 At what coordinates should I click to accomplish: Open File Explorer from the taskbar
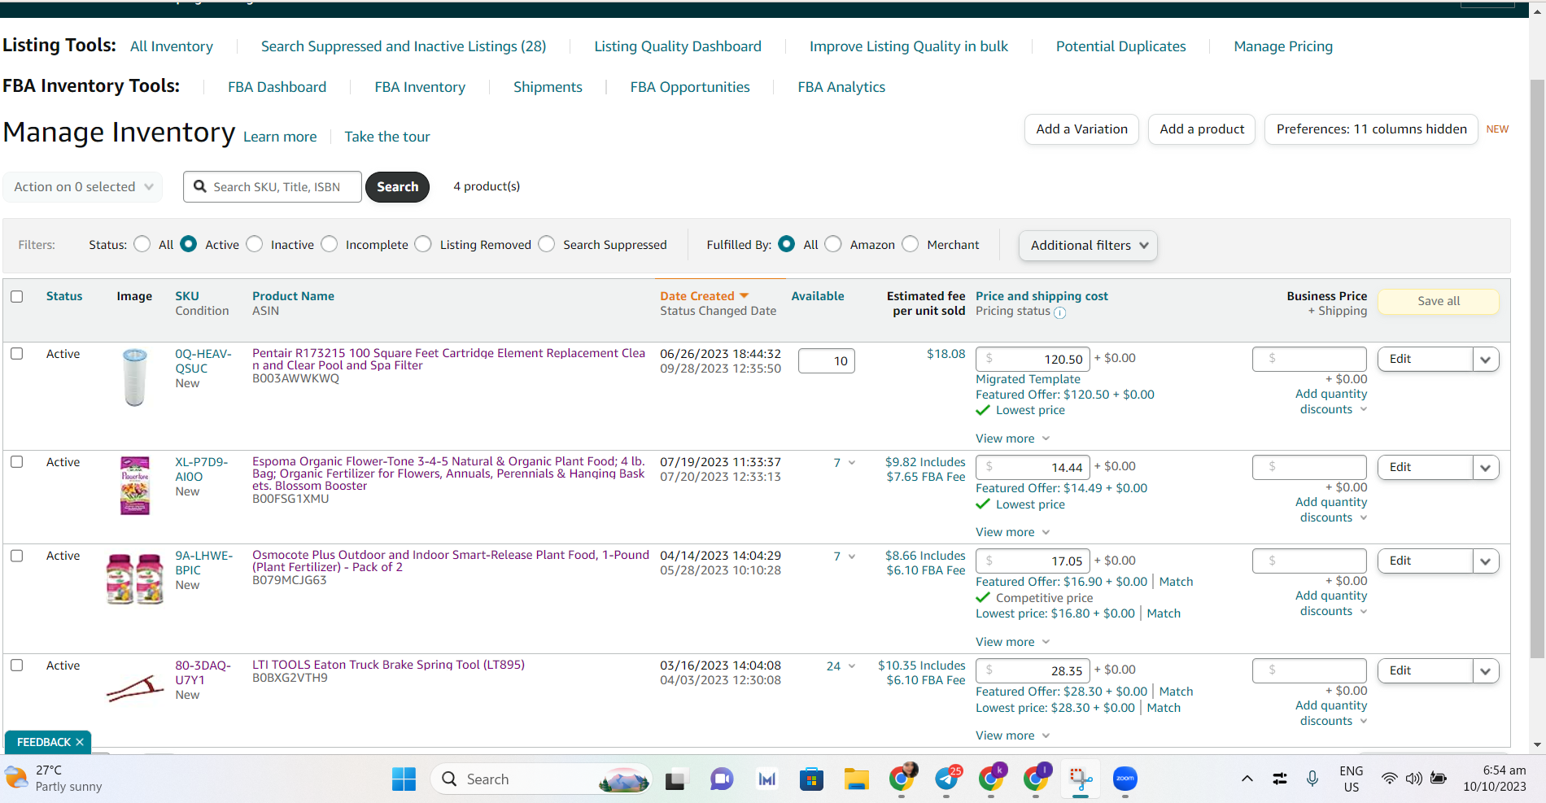[856, 779]
